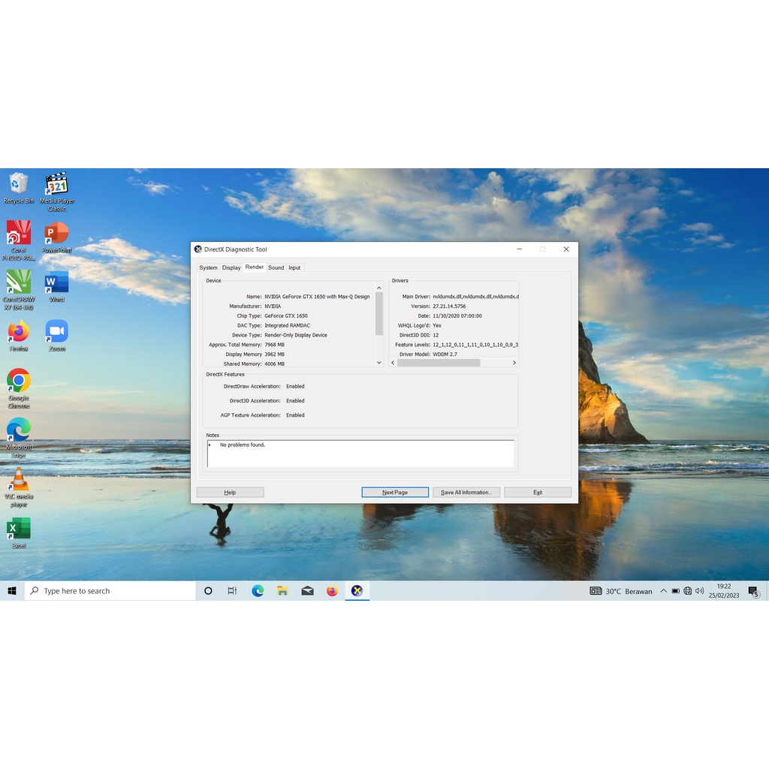
Task: Click the Save All Information button
Action: tap(466, 493)
